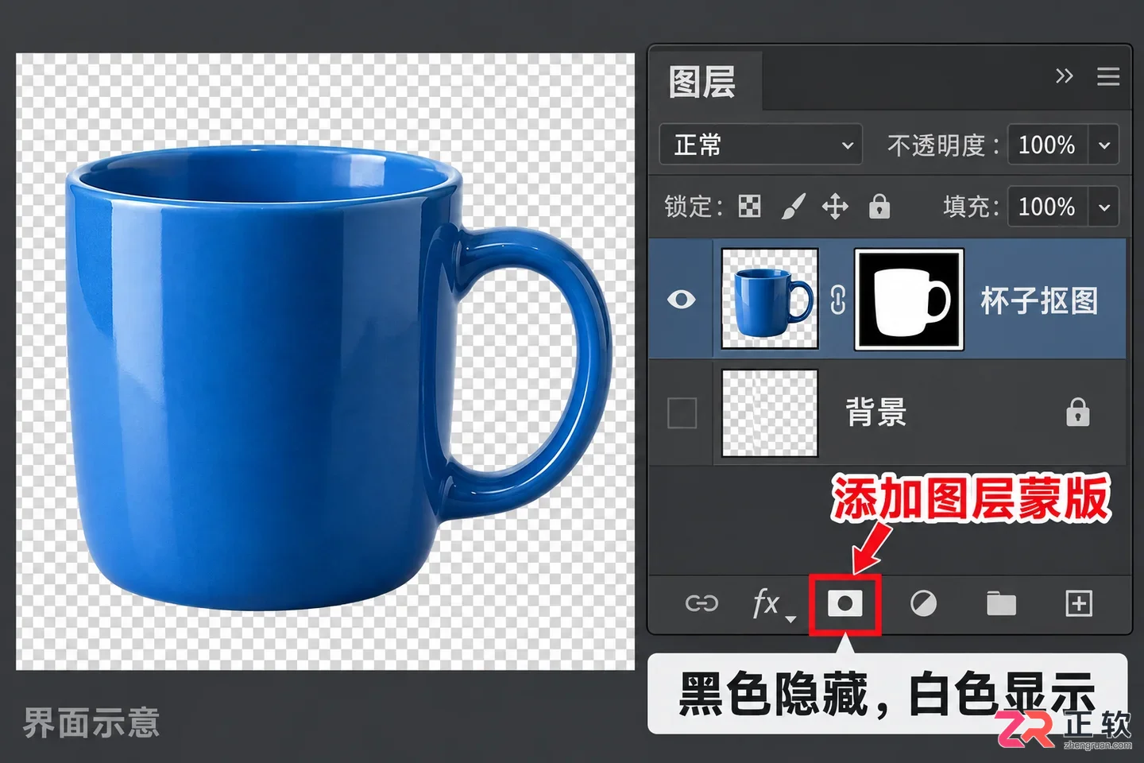Lock image pixels with the brush icon
This screenshot has width=1144, height=763.
point(793,207)
